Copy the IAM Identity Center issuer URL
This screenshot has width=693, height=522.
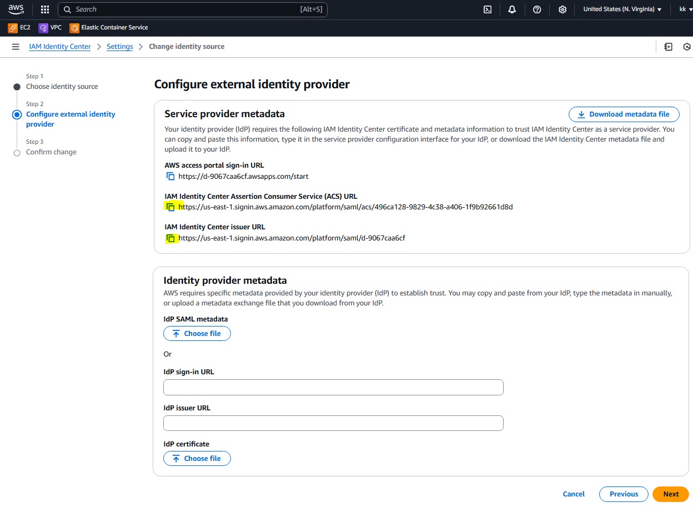(170, 238)
